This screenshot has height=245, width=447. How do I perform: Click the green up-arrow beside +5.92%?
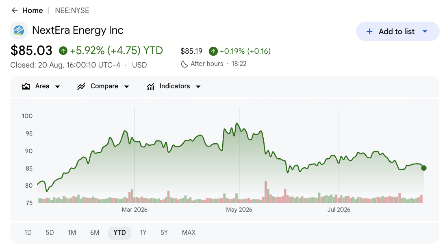[63, 51]
